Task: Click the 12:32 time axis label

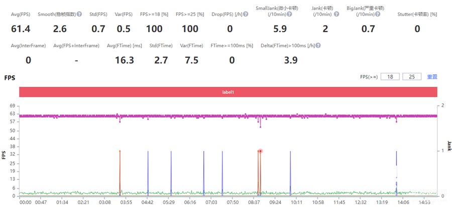Action: (362, 202)
